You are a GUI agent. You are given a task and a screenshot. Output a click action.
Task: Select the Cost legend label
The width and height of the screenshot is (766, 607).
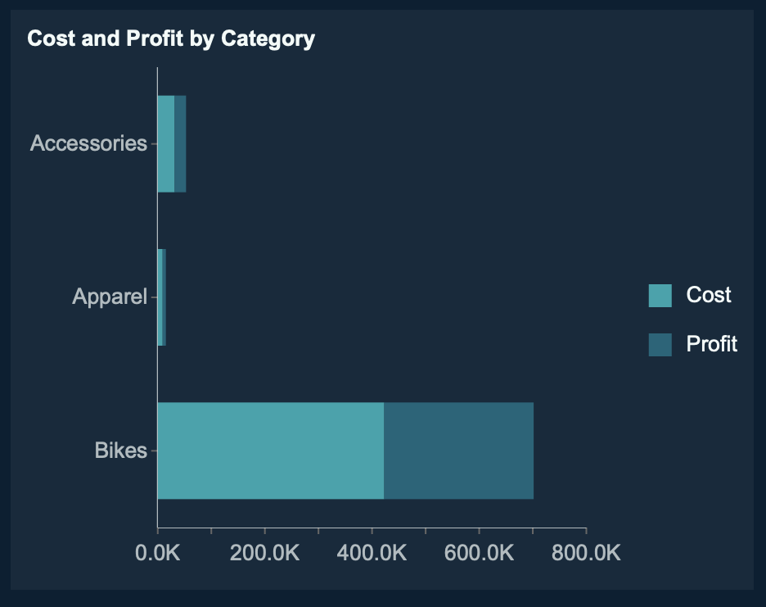pos(709,295)
